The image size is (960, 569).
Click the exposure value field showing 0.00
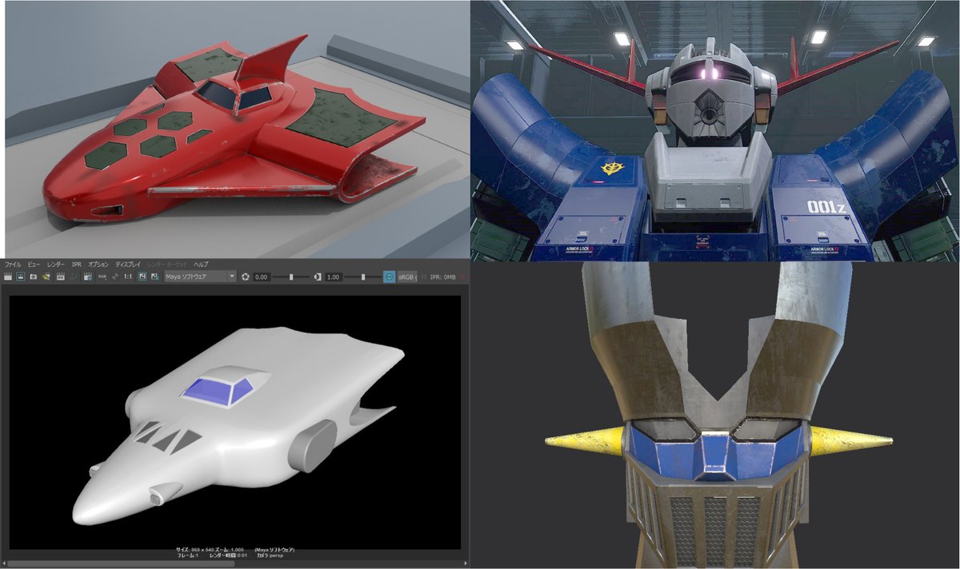pyautogui.click(x=262, y=277)
